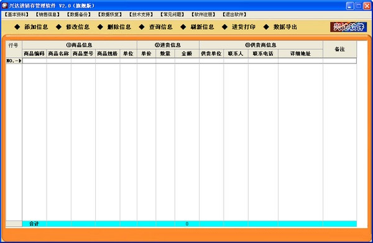Close the 兴达进销存管理软件 window
This screenshot has width=373, height=243.
367,6
